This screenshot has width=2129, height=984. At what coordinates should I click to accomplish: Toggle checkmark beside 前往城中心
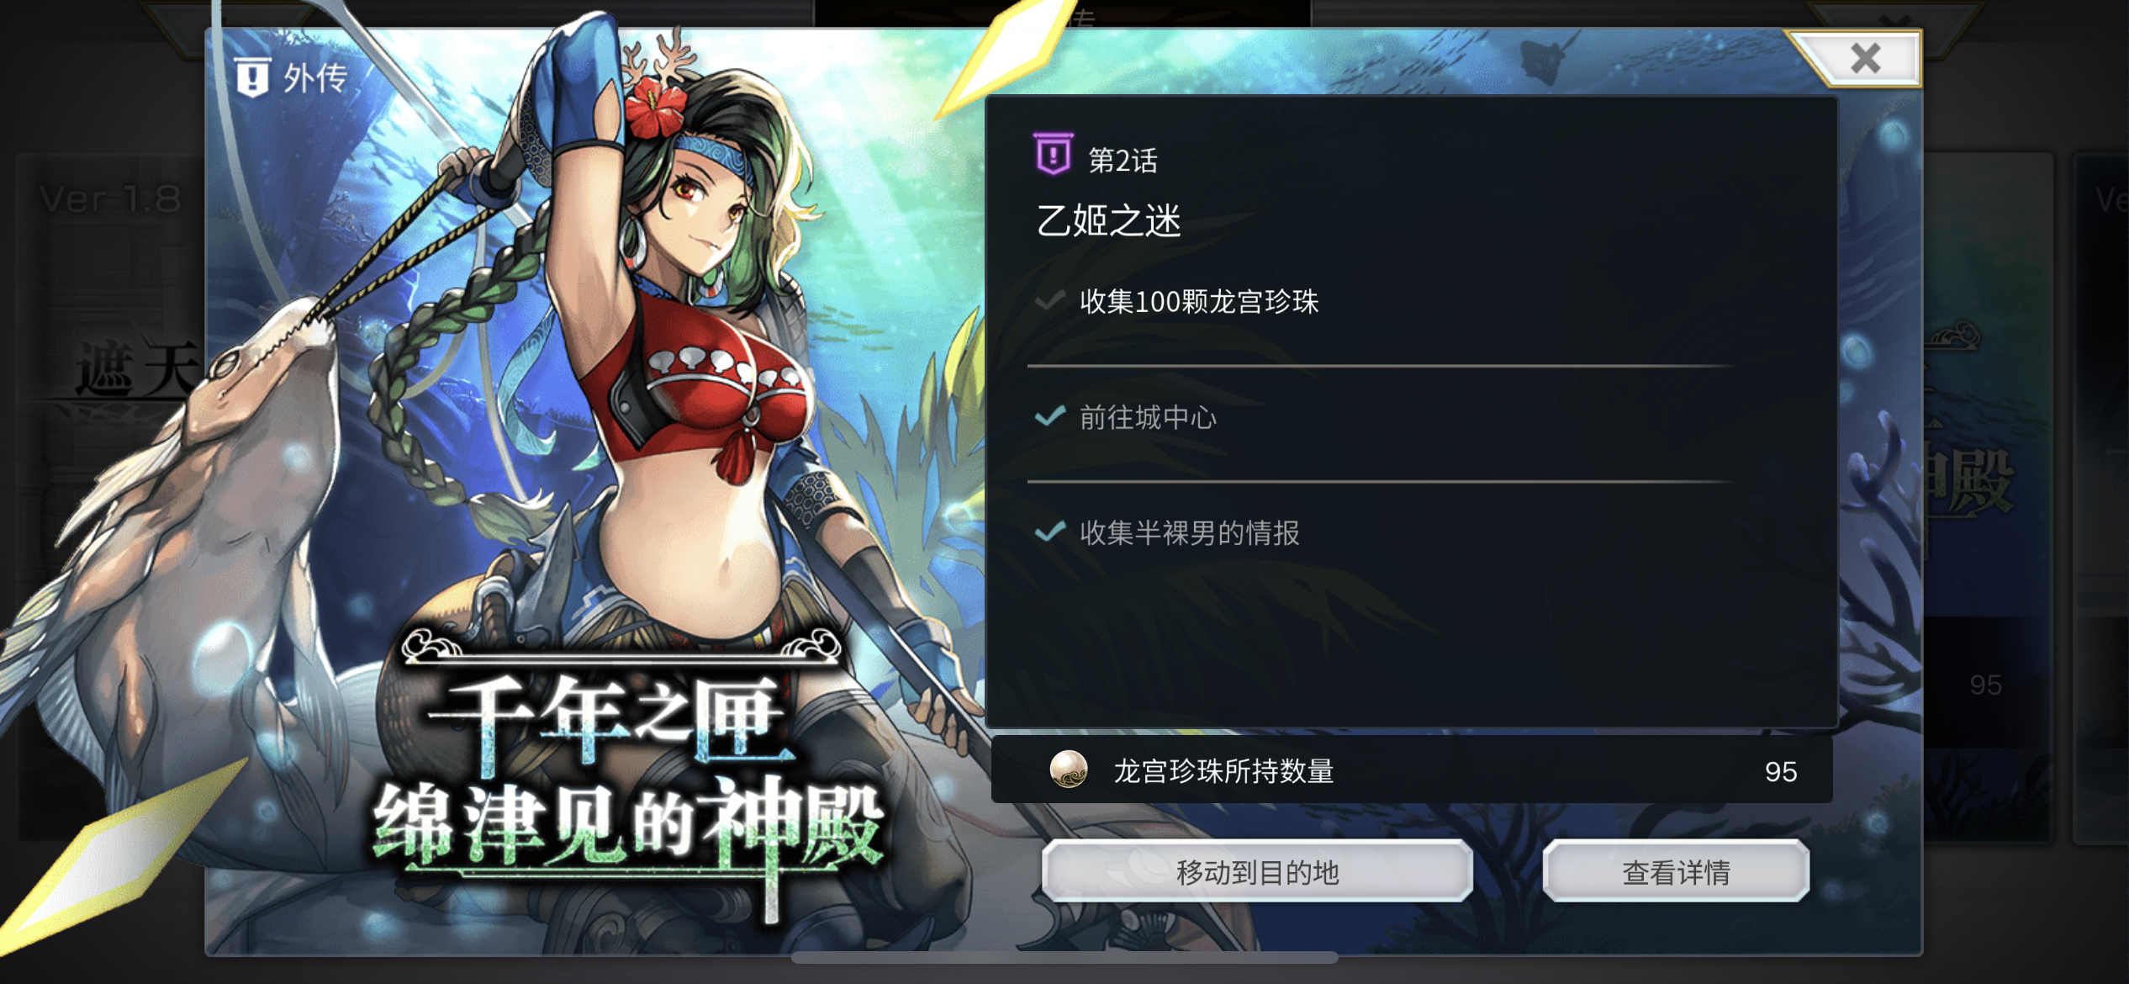pyautogui.click(x=1050, y=416)
